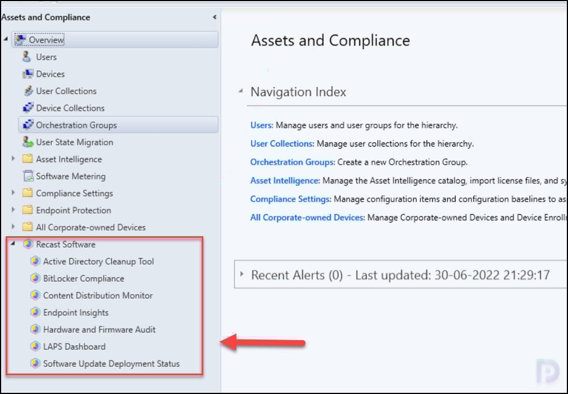
Task: Click the Devices computer icon
Action: pos(28,74)
